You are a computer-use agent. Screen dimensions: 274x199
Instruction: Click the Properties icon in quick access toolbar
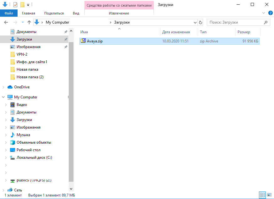[x=15, y=4]
